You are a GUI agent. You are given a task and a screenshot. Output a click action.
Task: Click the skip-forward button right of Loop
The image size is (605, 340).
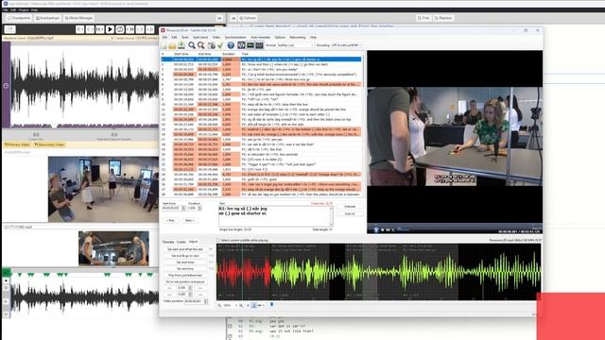click(x=130, y=29)
